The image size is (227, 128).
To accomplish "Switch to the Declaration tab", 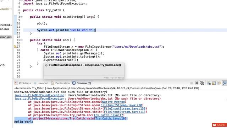I will pyautogui.click(x=60, y=83).
